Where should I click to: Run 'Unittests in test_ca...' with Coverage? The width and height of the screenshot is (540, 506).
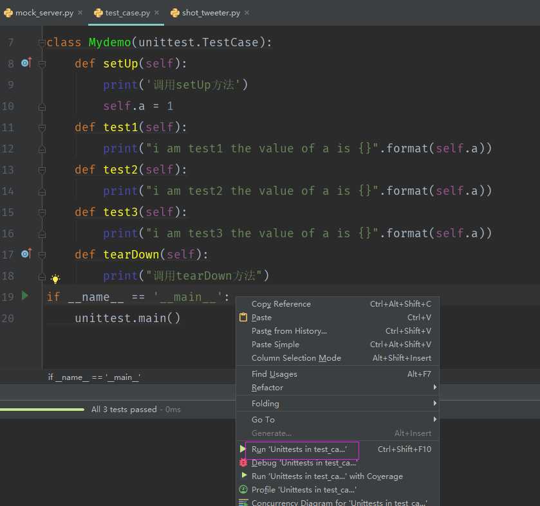click(x=337, y=476)
